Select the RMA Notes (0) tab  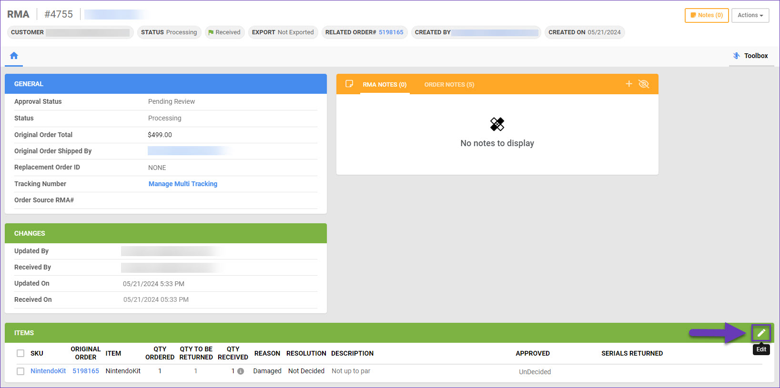click(x=384, y=85)
